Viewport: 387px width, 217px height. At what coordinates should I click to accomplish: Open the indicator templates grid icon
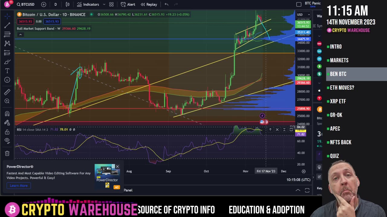point(111,4)
